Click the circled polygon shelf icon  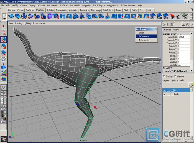tap(24, 16)
